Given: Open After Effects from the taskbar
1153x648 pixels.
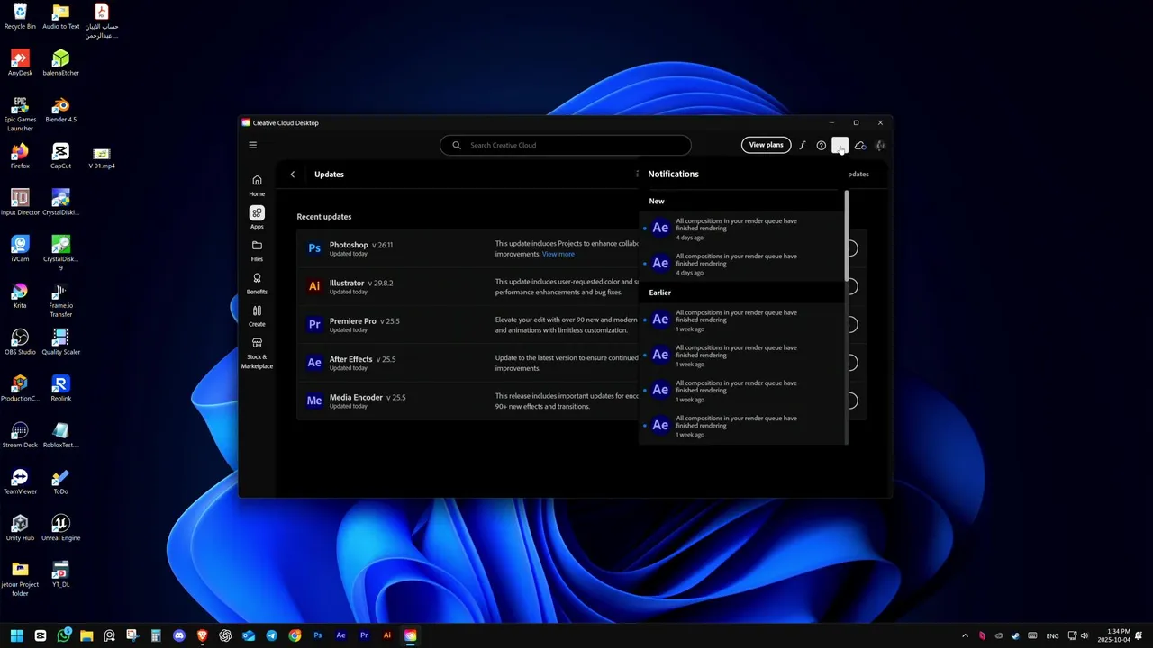Looking at the screenshot, I should [x=340, y=635].
